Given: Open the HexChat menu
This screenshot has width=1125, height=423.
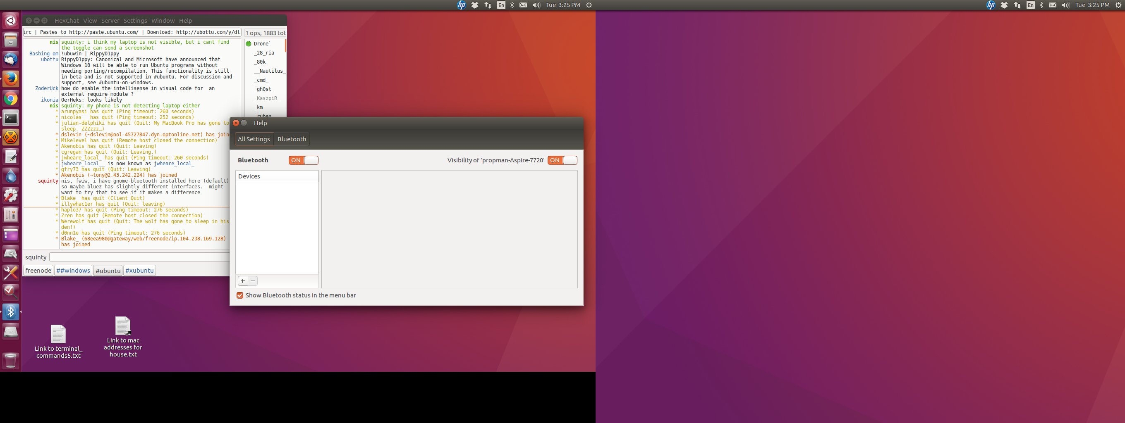Looking at the screenshot, I should coord(66,21).
